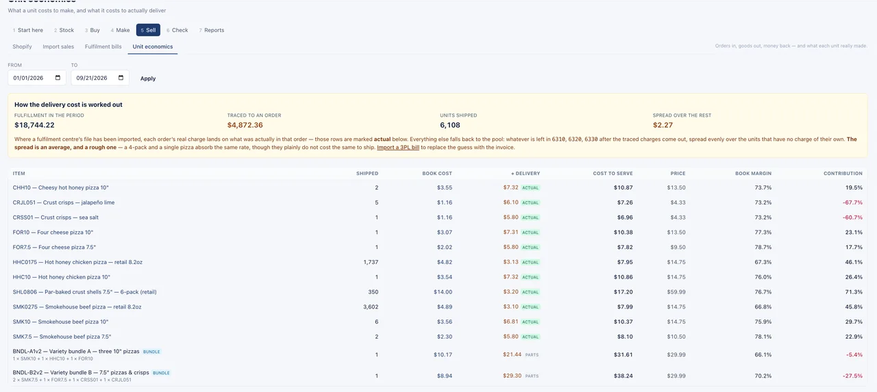Select the shipped count 1,737

371,262
